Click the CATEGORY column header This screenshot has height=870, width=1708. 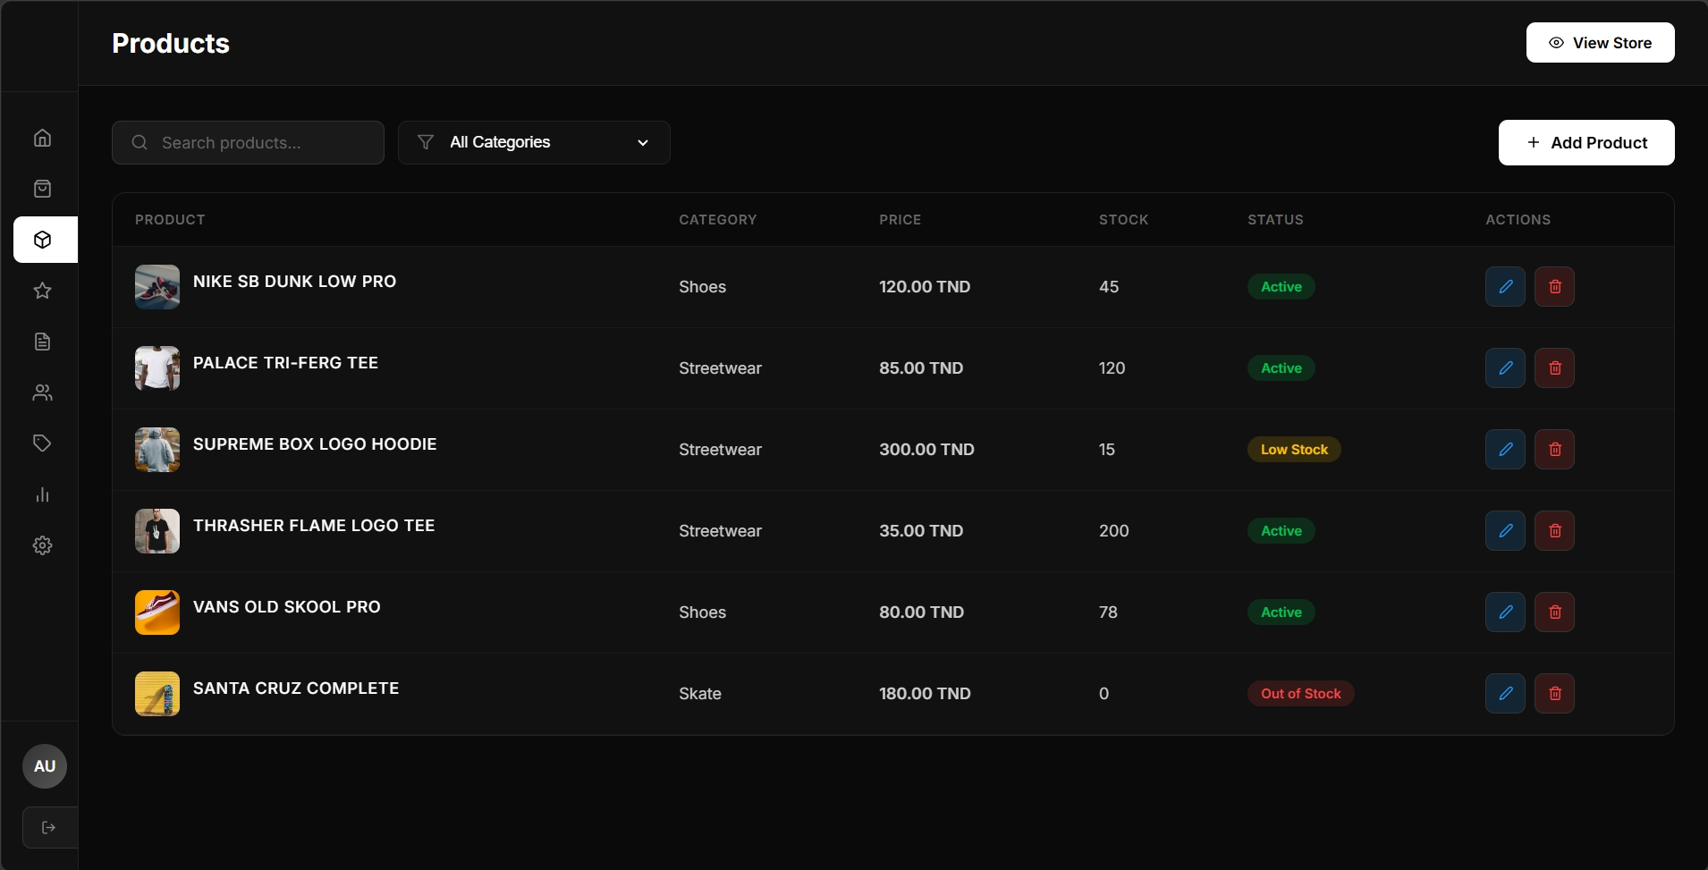pos(718,220)
